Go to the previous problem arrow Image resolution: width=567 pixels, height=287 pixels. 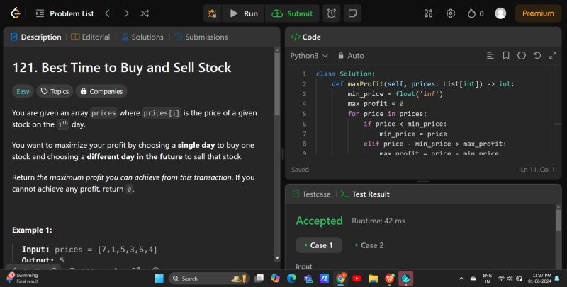click(108, 13)
